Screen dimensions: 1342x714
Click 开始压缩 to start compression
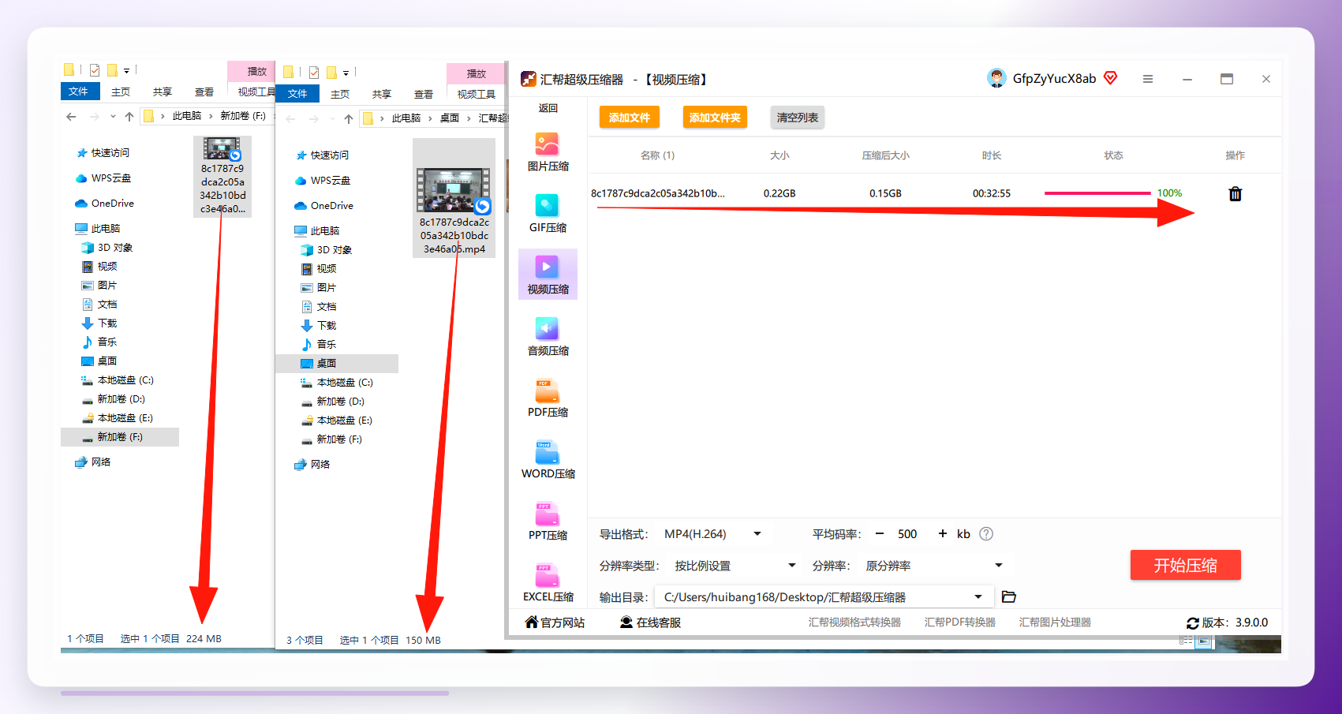1185,565
